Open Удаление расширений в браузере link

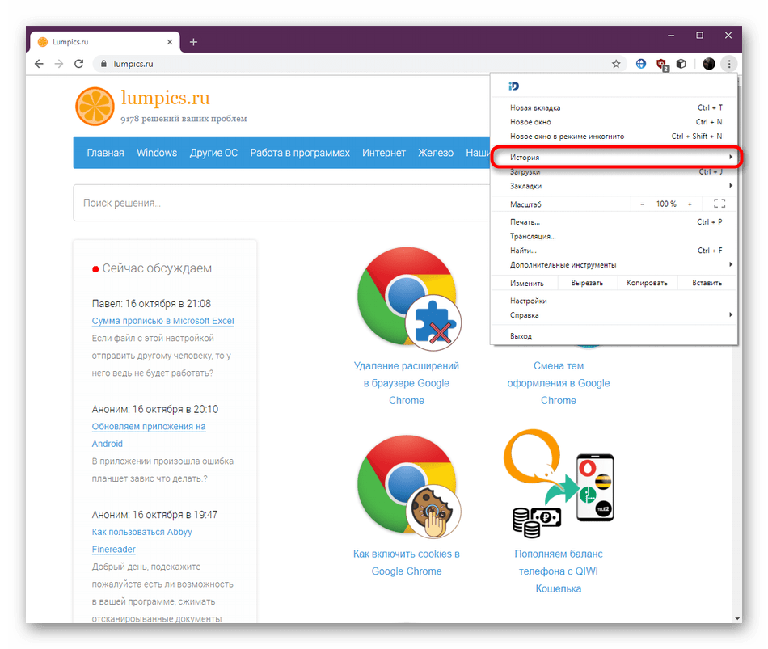point(407,383)
